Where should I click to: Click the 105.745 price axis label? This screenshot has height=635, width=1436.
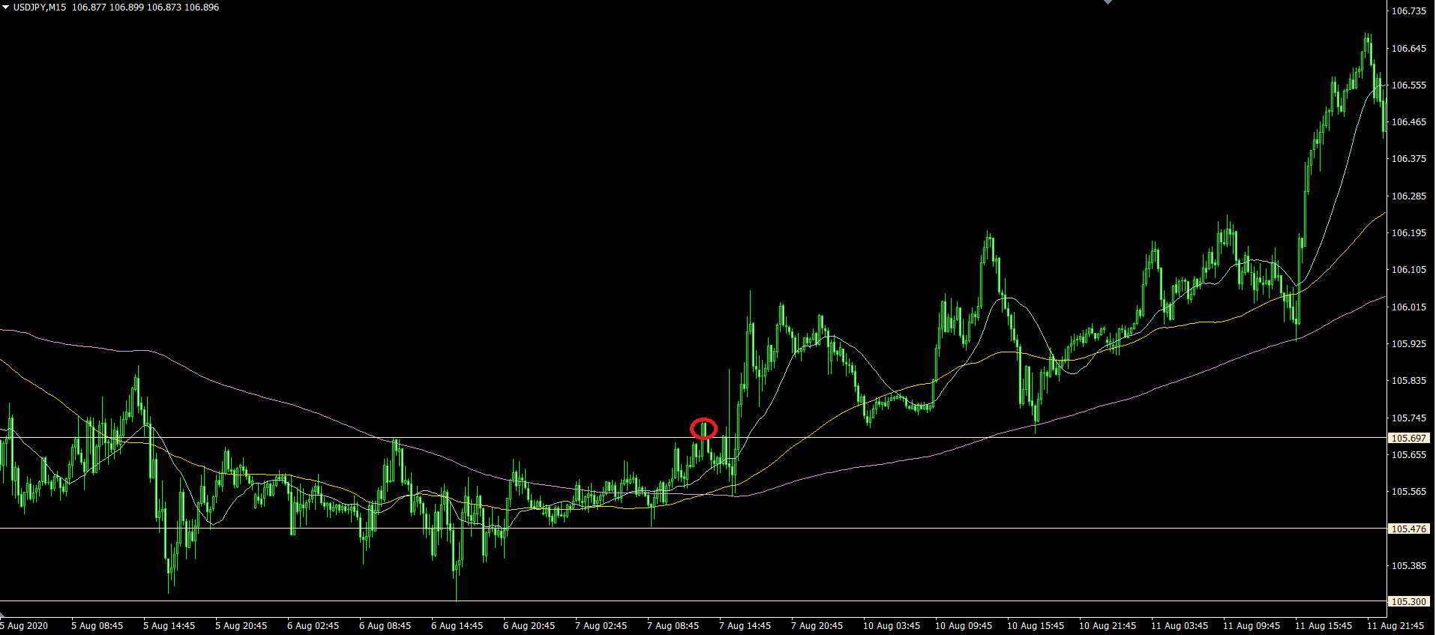click(x=1409, y=418)
